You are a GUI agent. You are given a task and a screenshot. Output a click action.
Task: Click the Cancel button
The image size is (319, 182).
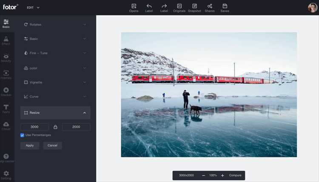(x=52, y=145)
